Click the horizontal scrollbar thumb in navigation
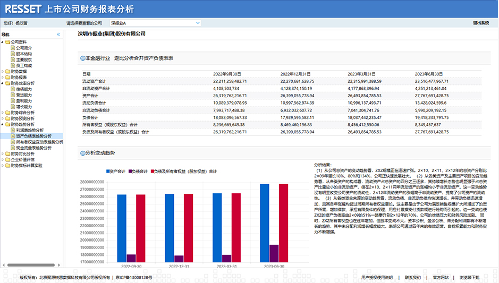 (x=31, y=265)
